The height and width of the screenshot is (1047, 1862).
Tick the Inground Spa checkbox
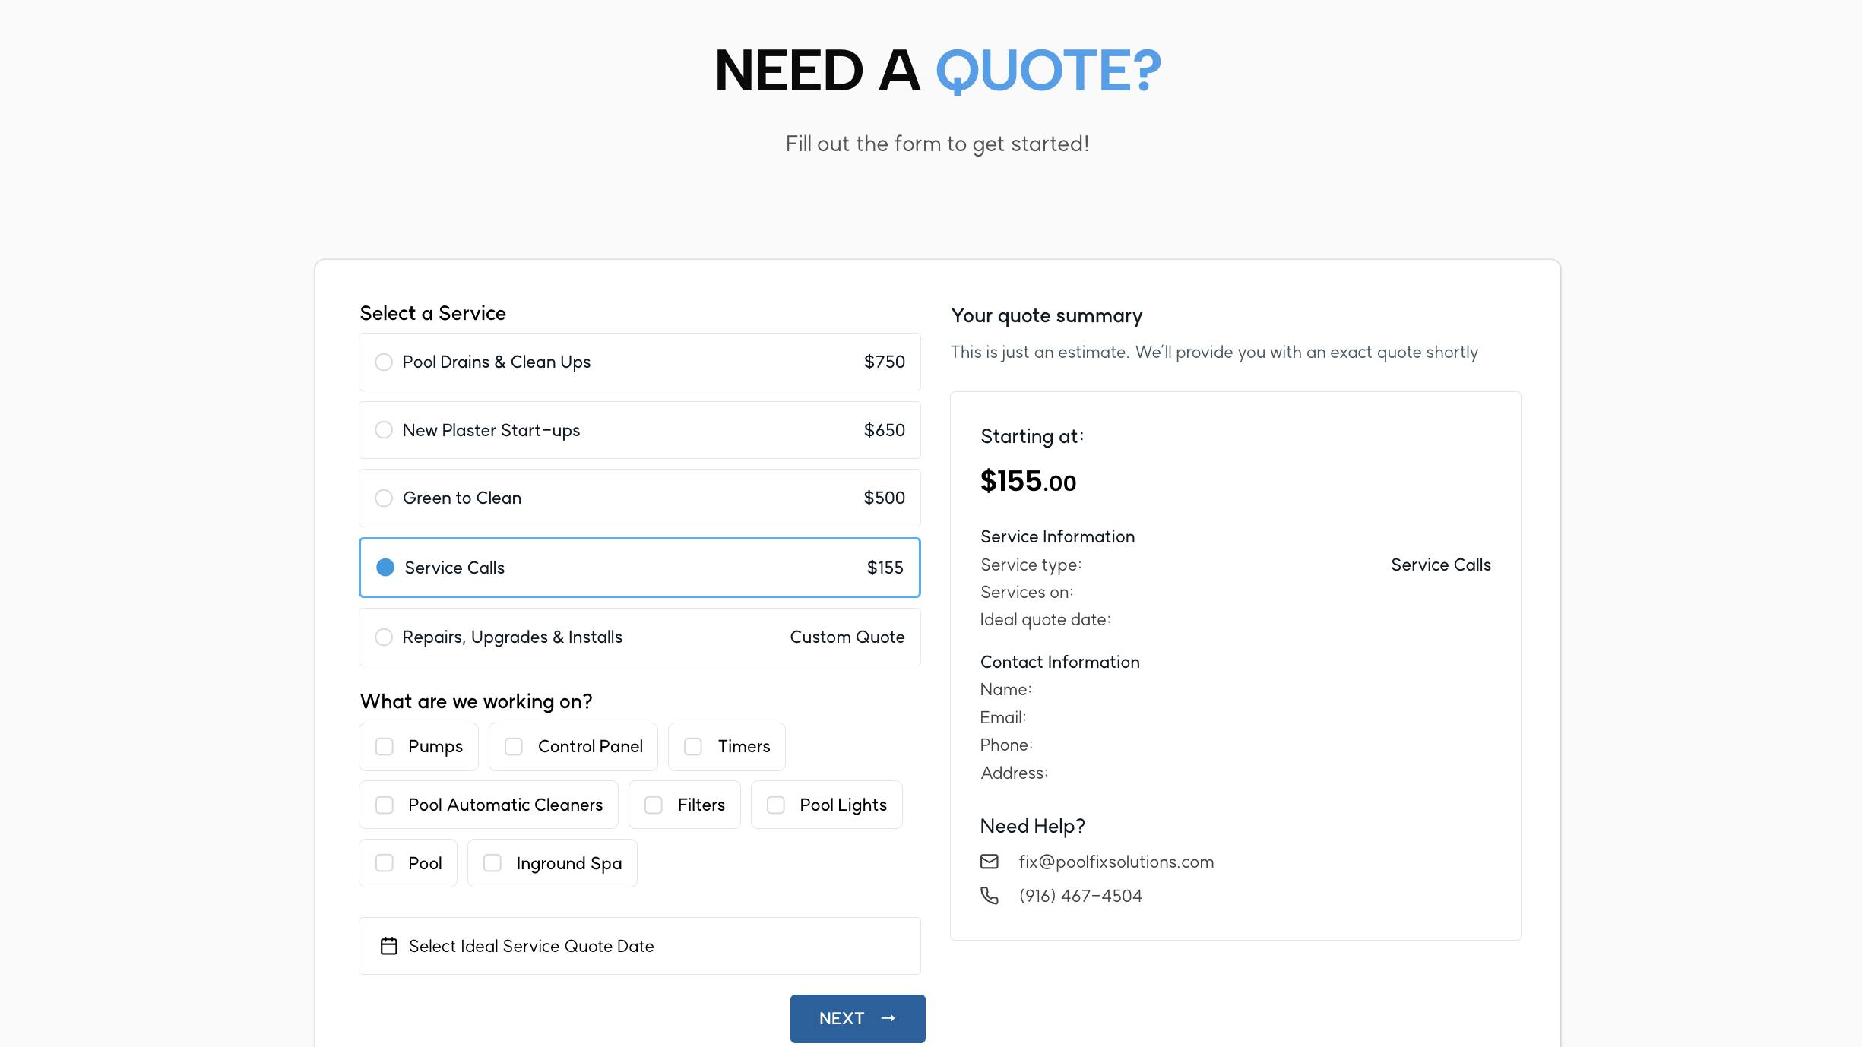tap(492, 863)
